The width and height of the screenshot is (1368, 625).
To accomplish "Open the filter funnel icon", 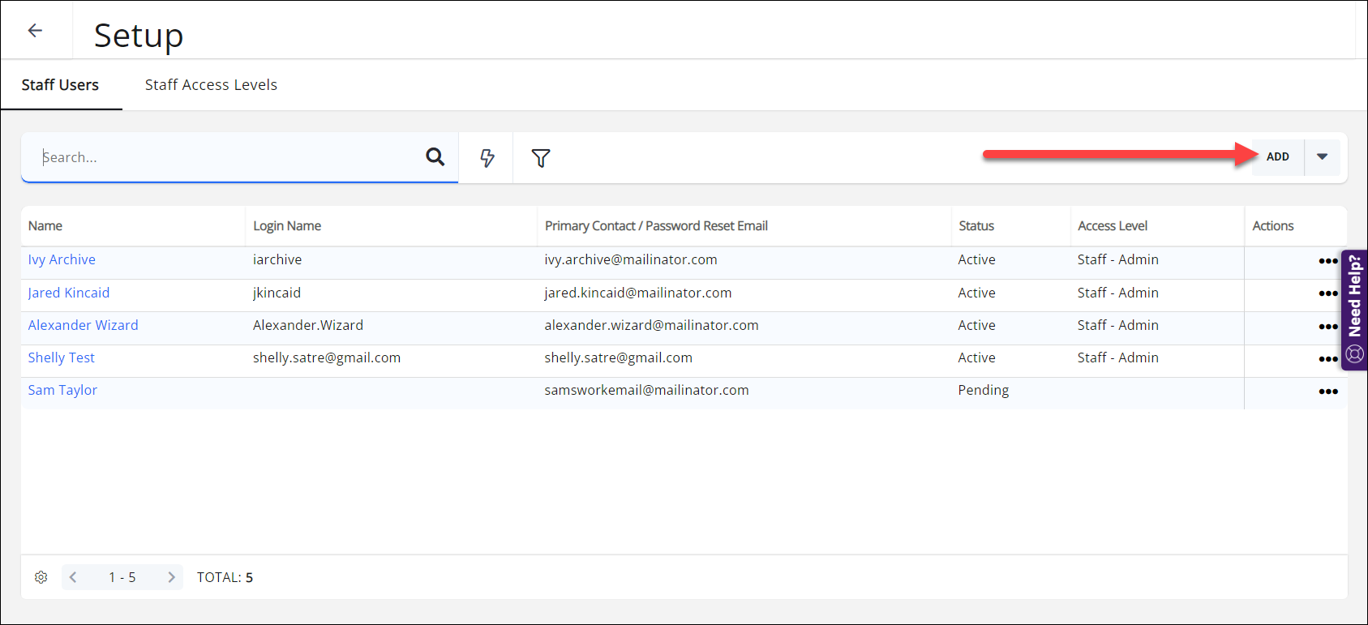I will point(541,157).
